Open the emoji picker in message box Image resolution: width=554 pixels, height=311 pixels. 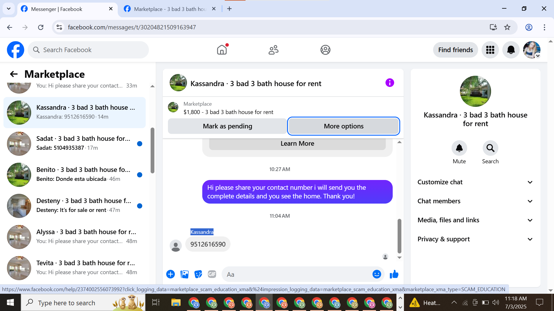pyautogui.click(x=377, y=274)
